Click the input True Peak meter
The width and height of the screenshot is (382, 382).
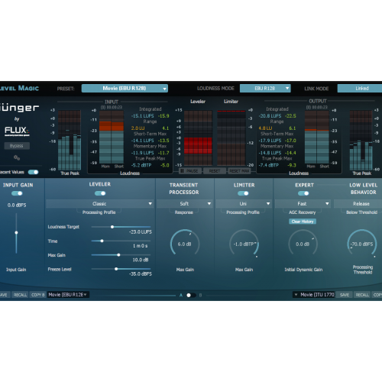point(70,140)
